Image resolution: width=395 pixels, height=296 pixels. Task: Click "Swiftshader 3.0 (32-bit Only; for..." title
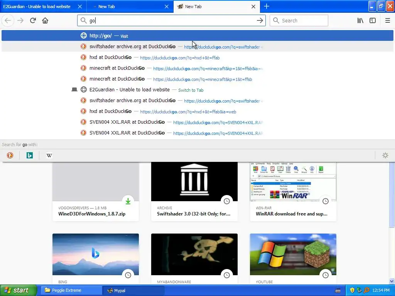click(x=194, y=214)
